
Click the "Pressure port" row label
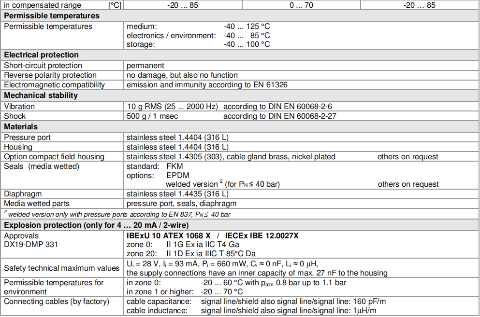[27, 138]
